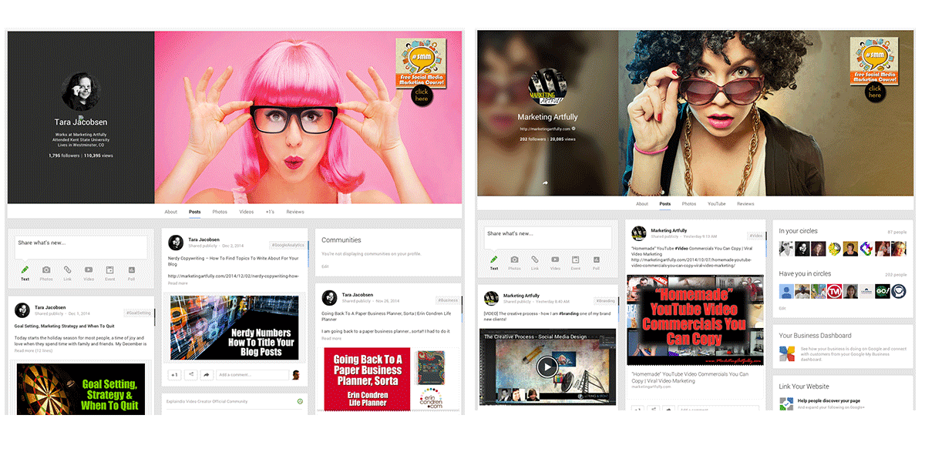This screenshot has width=925, height=462.
Task: Select the Text pencil icon in Tara Jacobsen share box
Action: 25,270
